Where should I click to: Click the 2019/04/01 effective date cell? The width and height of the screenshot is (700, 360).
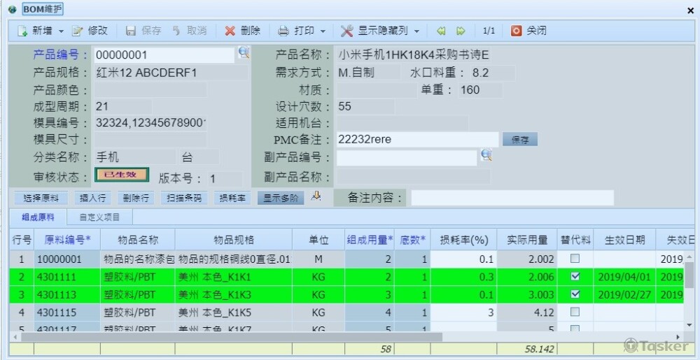coord(624,277)
